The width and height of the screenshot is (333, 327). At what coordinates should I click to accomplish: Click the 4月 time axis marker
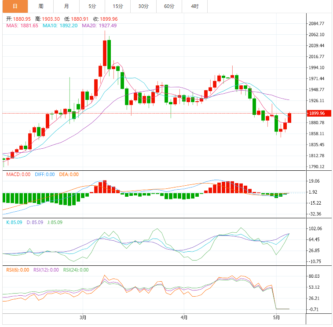coord(184,318)
